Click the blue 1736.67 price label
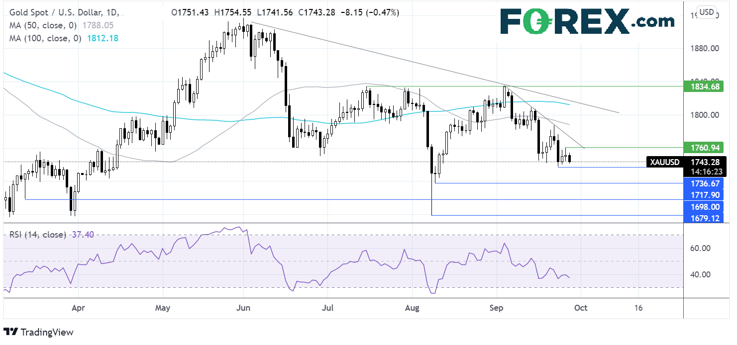The width and height of the screenshot is (737, 345). (704, 183)
